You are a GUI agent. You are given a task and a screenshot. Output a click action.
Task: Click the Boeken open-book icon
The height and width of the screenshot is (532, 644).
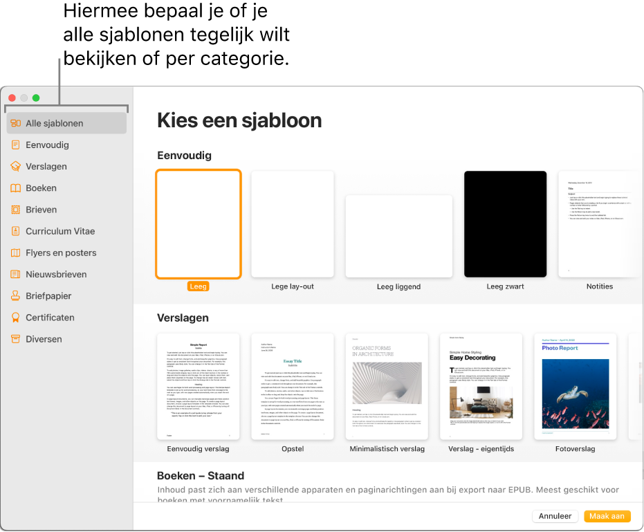(16, 188)
